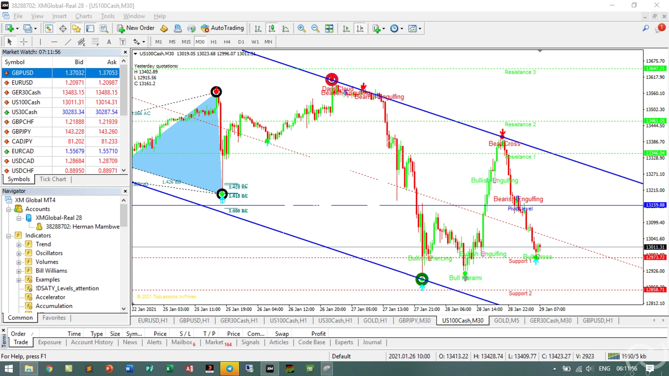Viewport: 669px width, 376px height.
Task: Zoom out of the chart
Action: point(315,29)
